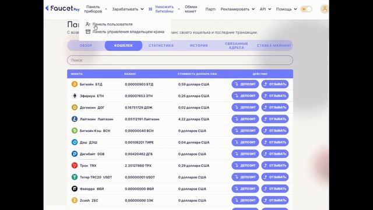Click Депозит for Digibyte row
373x210 pixels.
click(245, 154)
